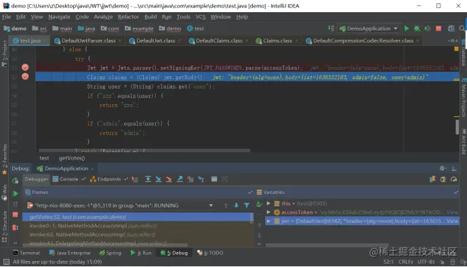Add new watch in Variables panel
The width and height of the screenshot is (467, 267).
click(259, 204)
